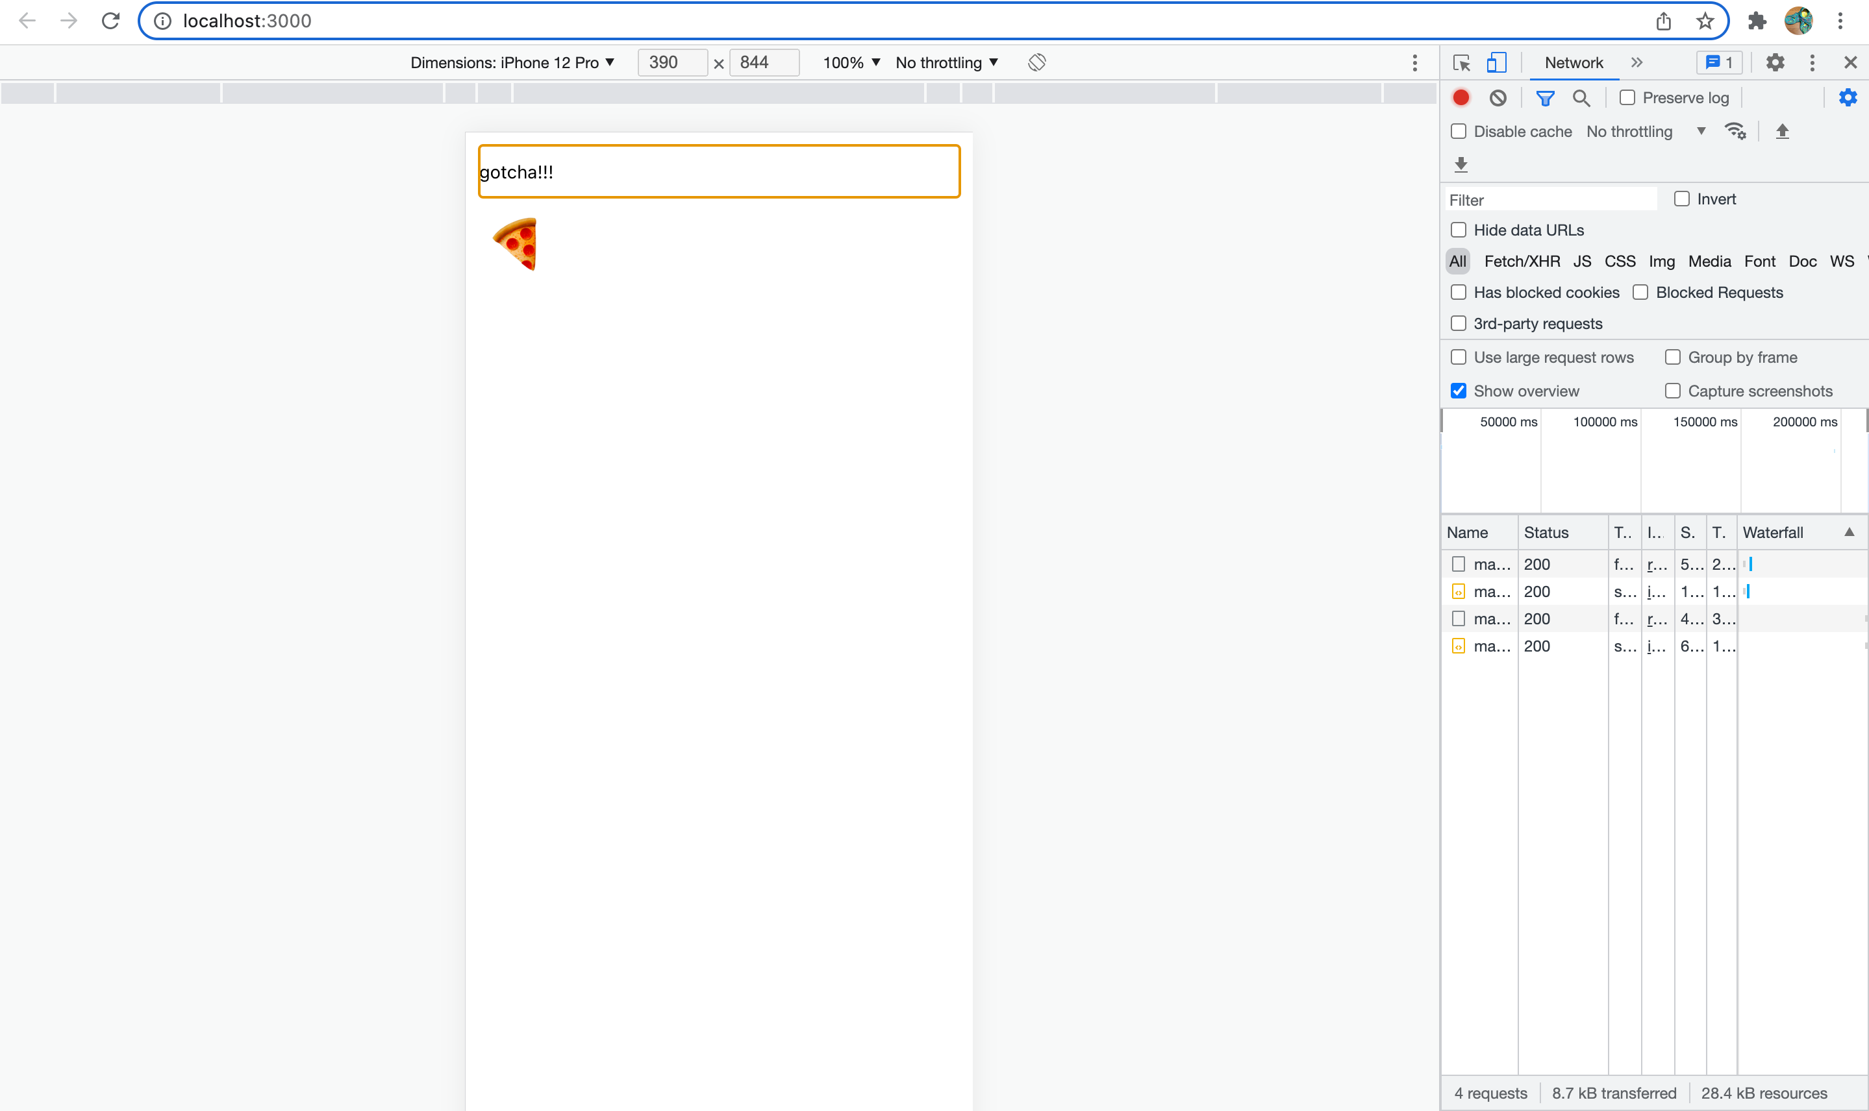Stop recording network log with red button
Viewport: 1869px width, 1111px height.
tap(1460, 97)
